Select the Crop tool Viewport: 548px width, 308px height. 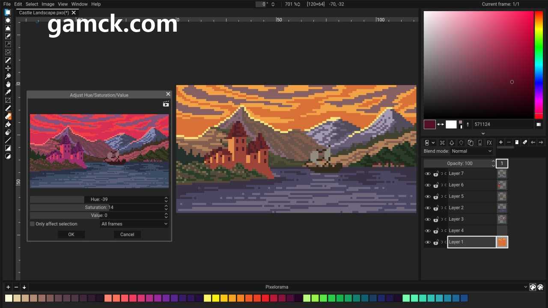pos(8,101)
